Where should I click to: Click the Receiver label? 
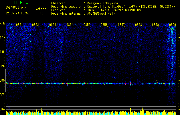tap(58, 10)
